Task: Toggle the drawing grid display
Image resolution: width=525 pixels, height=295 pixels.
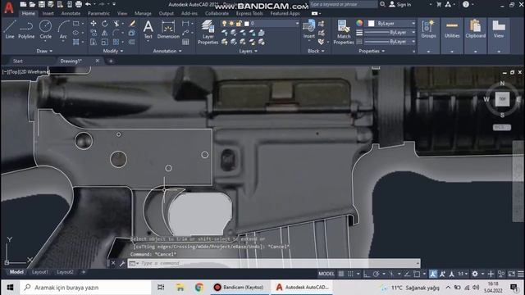Action: coord(341,274)
